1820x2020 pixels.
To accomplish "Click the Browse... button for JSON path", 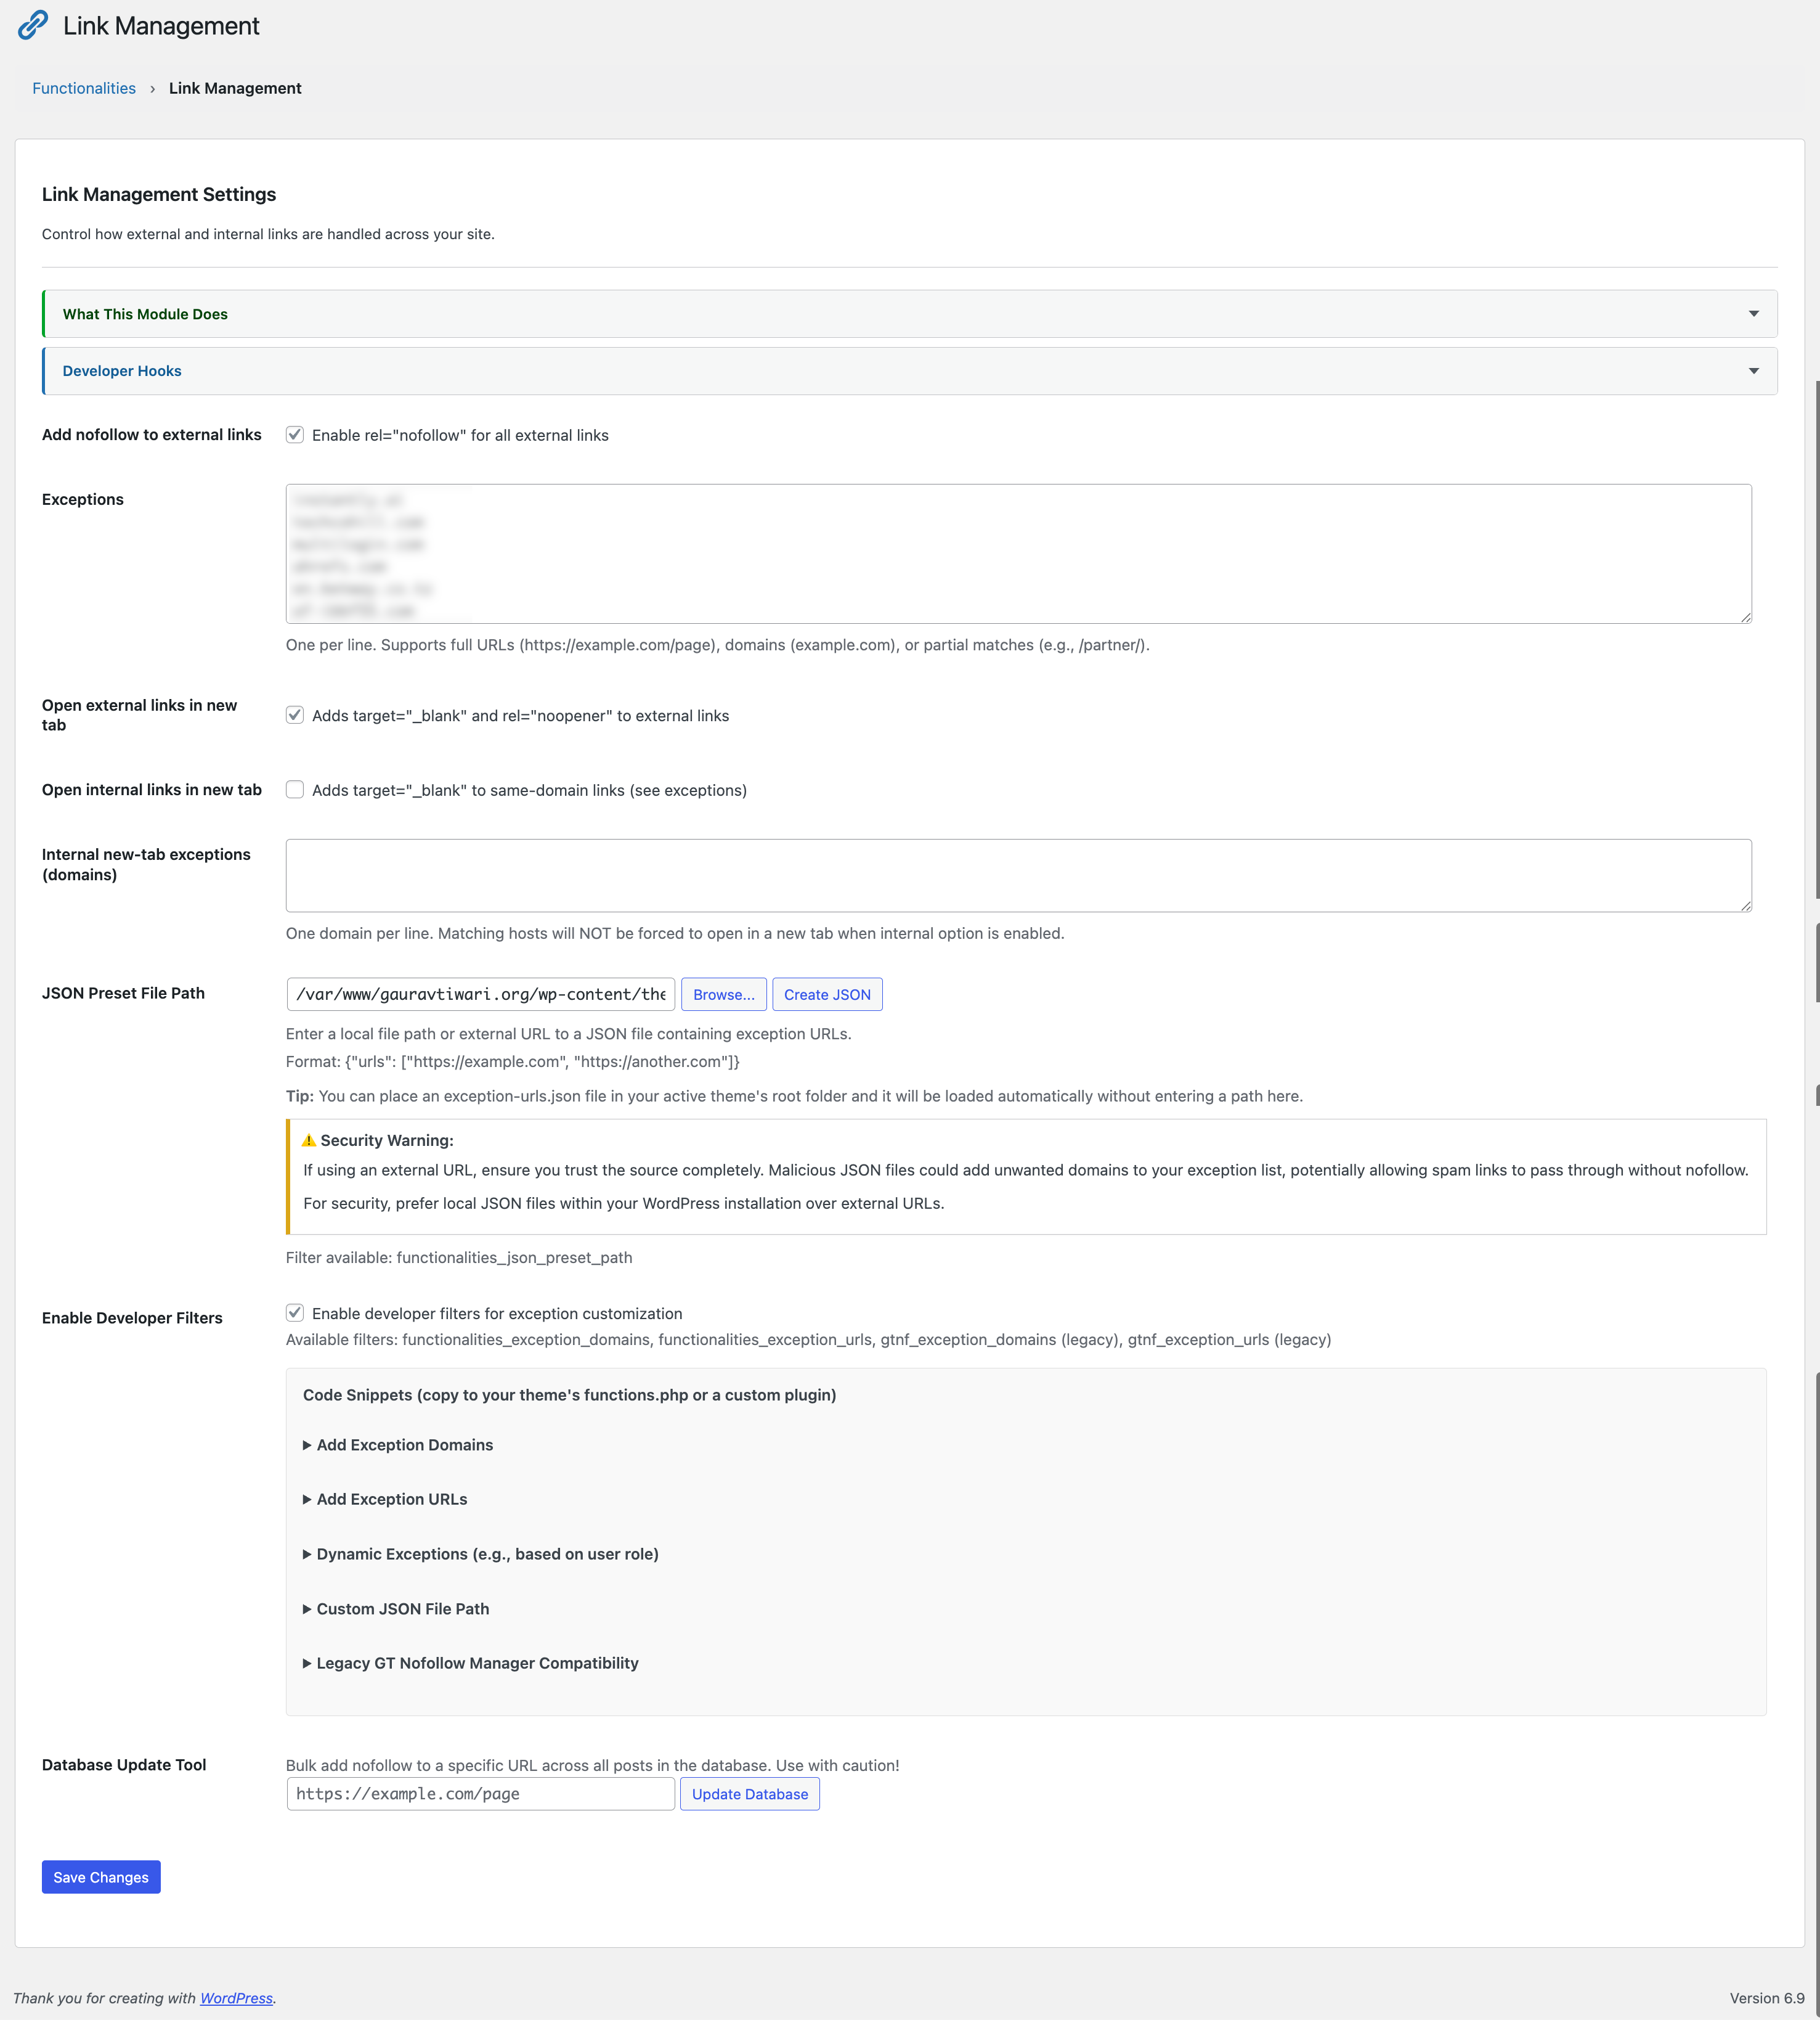I will 723,994.
